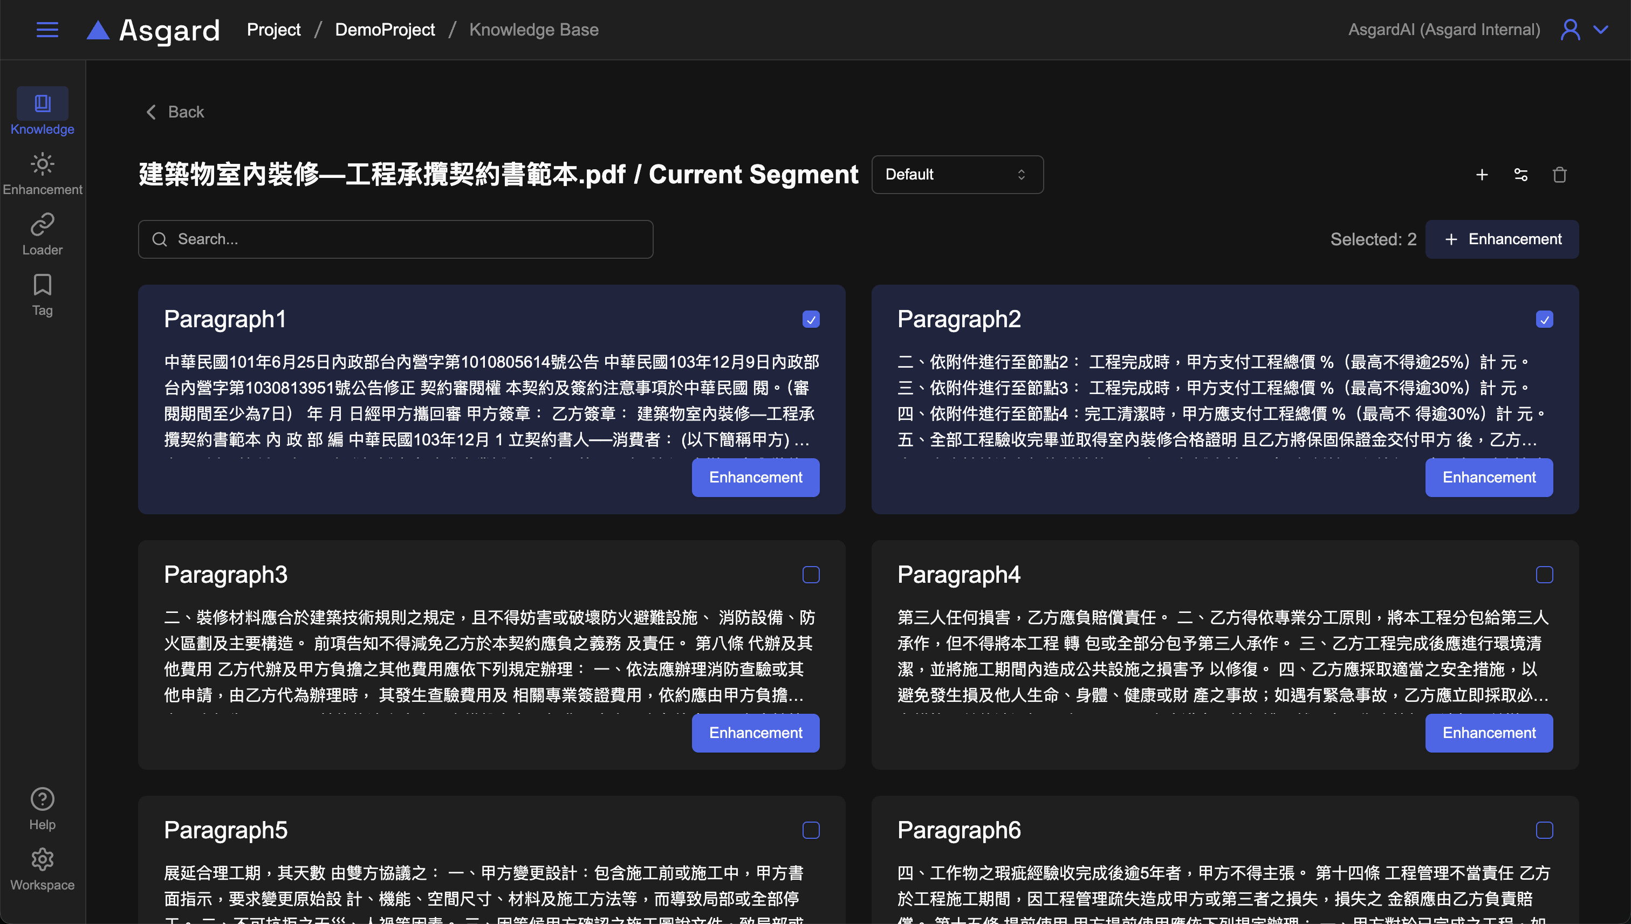Open the Default segment dropdown
1631x924 pixels.
click(x=957, y=175)
